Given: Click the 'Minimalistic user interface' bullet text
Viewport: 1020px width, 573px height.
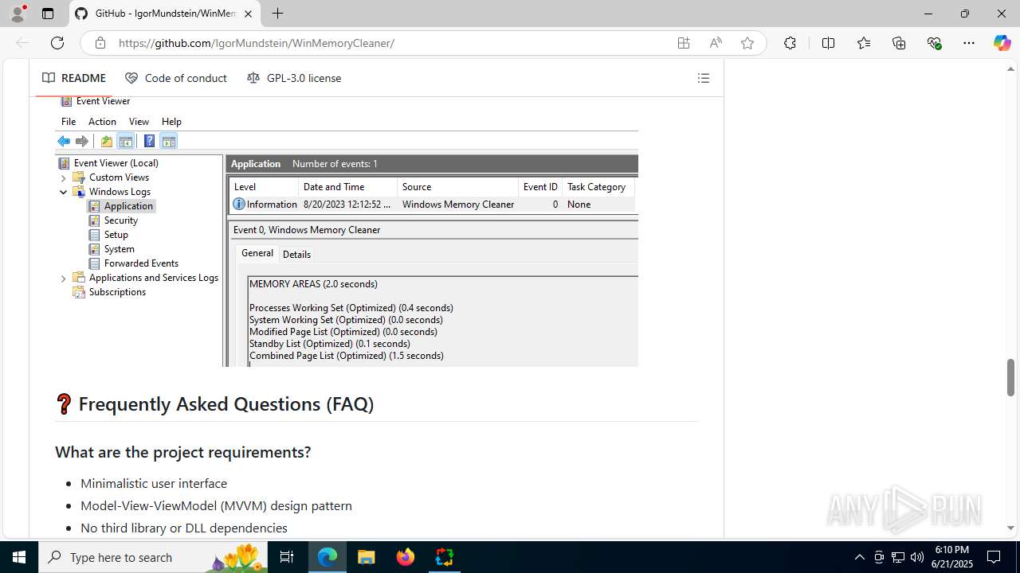Looking at the screenshot, I should click(x=154, y=483).
